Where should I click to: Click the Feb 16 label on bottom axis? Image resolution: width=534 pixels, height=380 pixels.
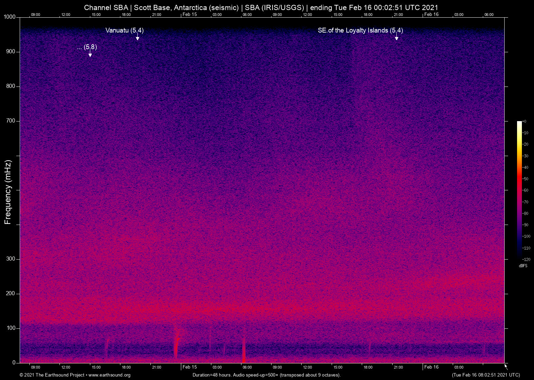[431, 367]
